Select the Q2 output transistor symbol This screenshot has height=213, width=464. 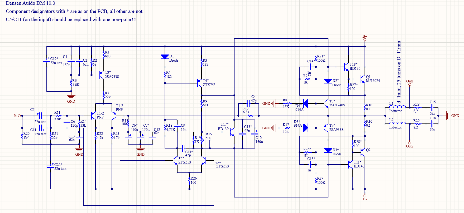363,152
